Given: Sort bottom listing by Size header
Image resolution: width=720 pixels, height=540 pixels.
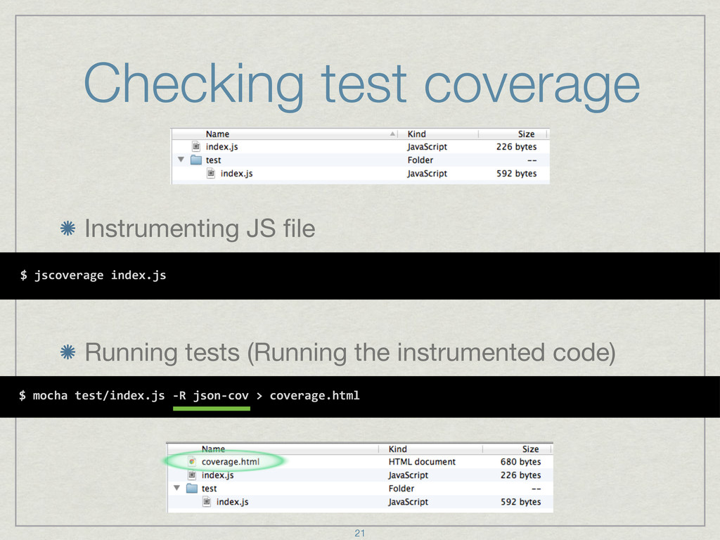Looking at the screenshot, I should click(530, 449).
